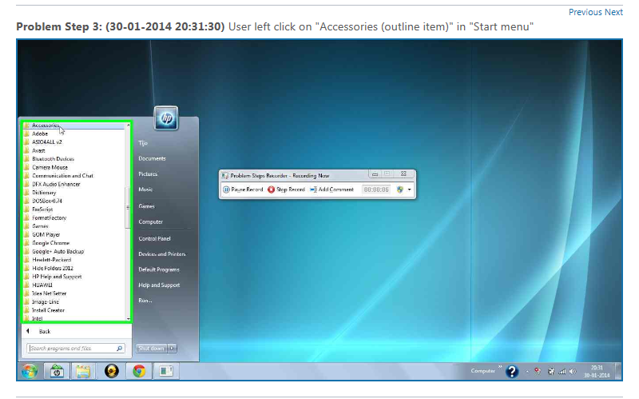The image size is (639, 399).
Task: Open the Windows Start orb
Action: pos(30,371)
